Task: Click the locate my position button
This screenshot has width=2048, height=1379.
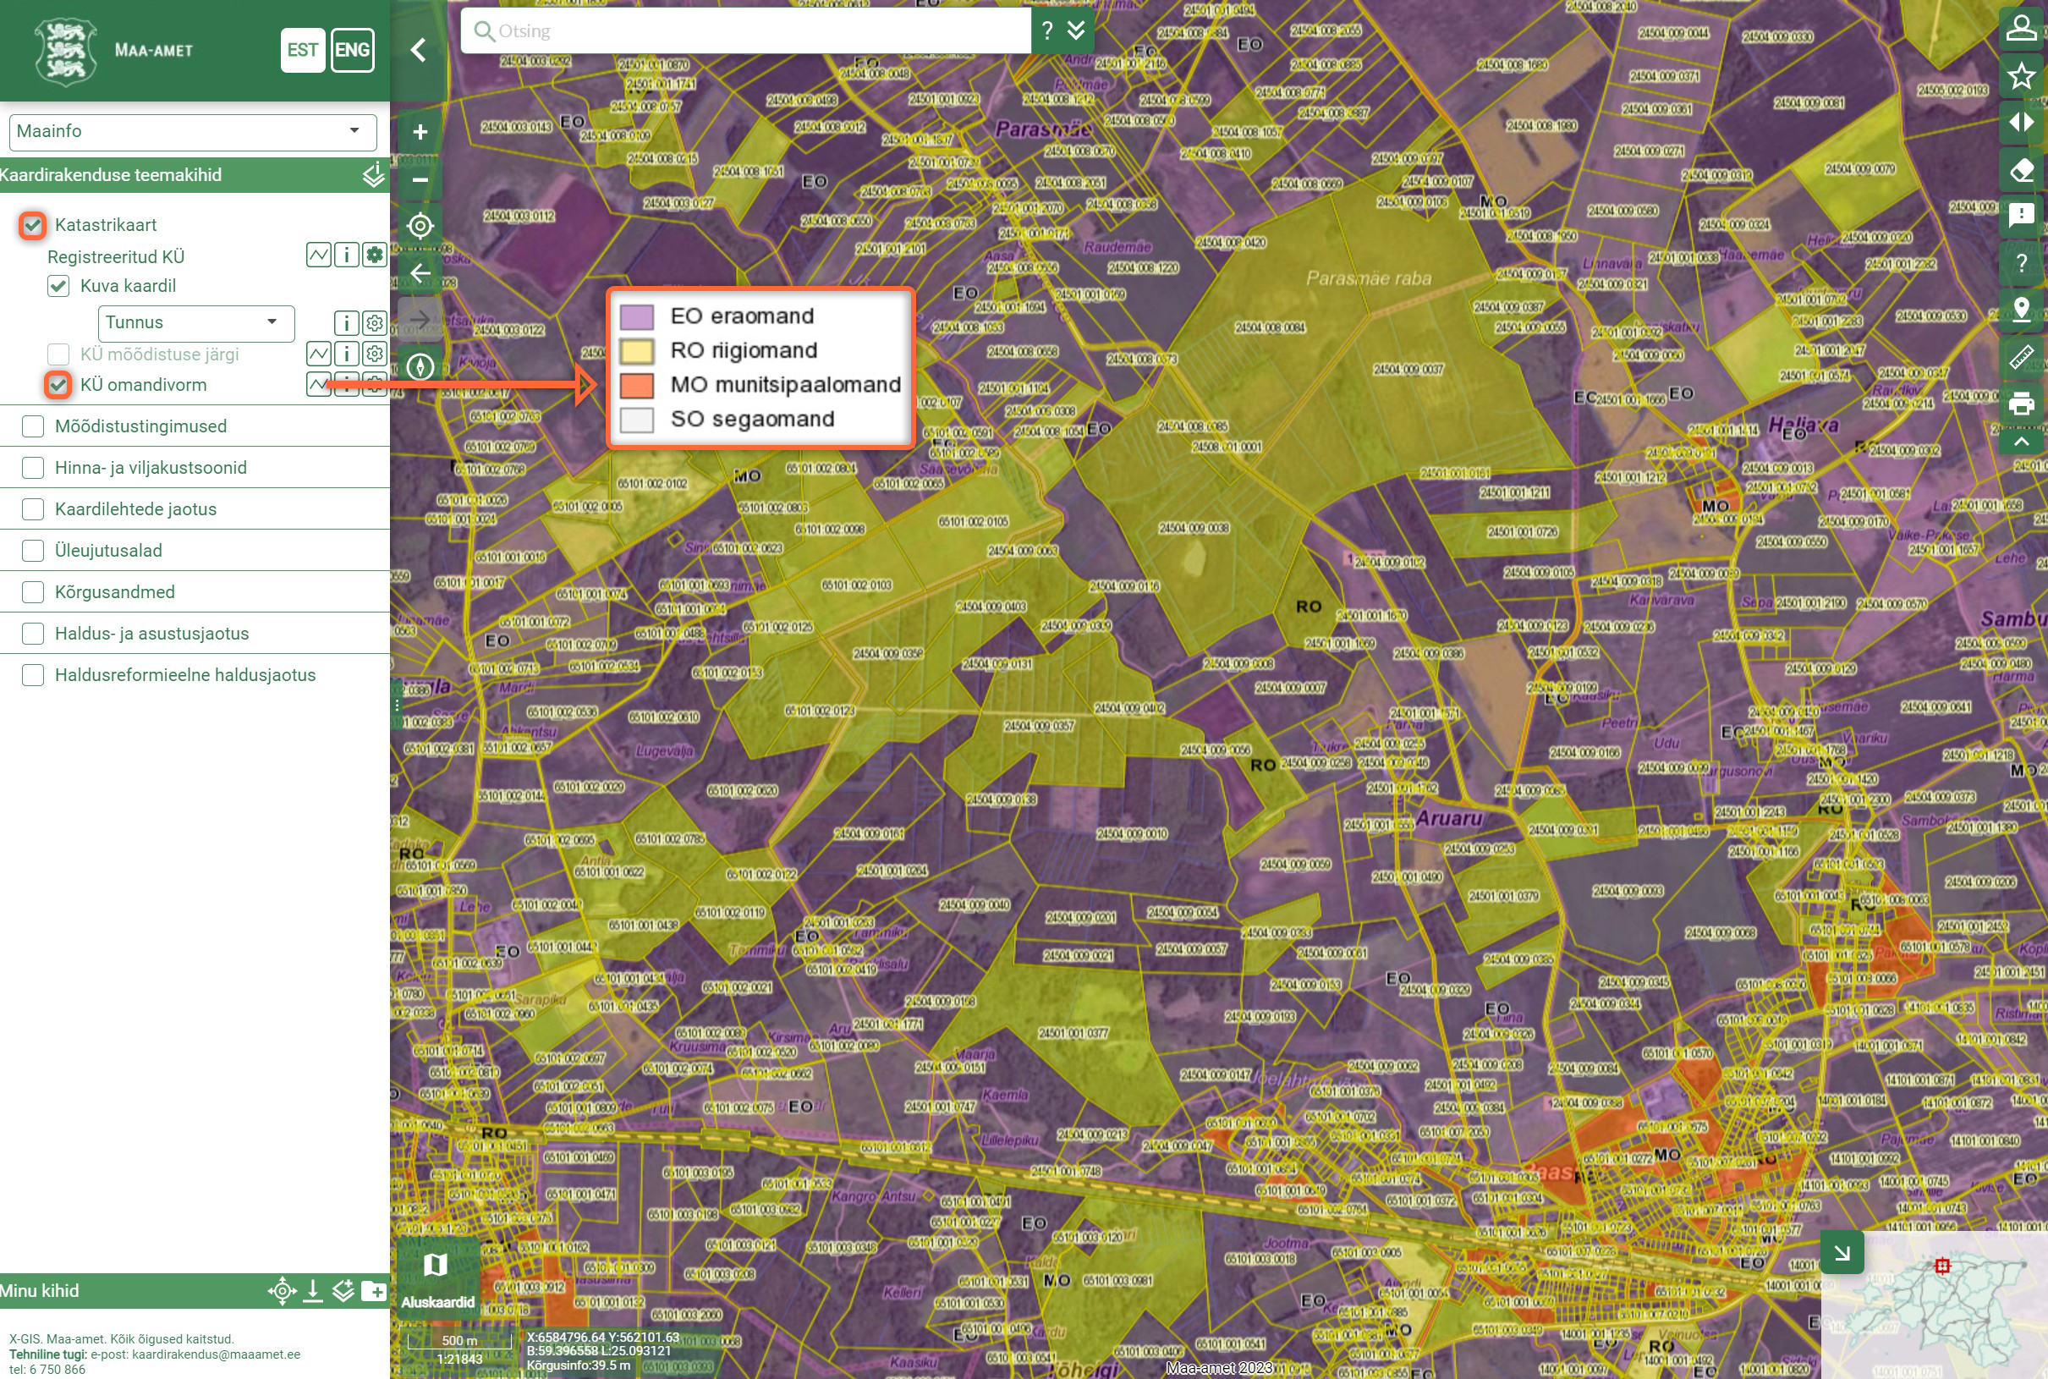Action: tap(420, 226)
